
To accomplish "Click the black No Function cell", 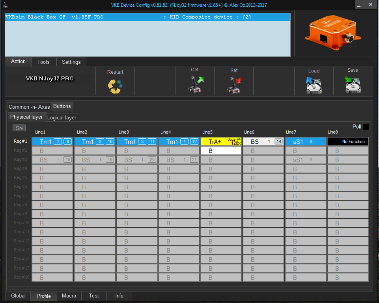I will 348,141.
